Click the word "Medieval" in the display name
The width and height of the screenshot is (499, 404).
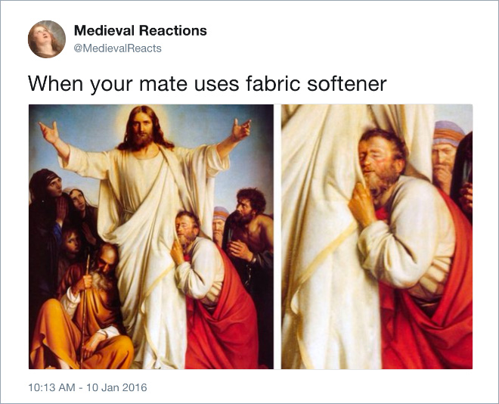coord(104,30)
